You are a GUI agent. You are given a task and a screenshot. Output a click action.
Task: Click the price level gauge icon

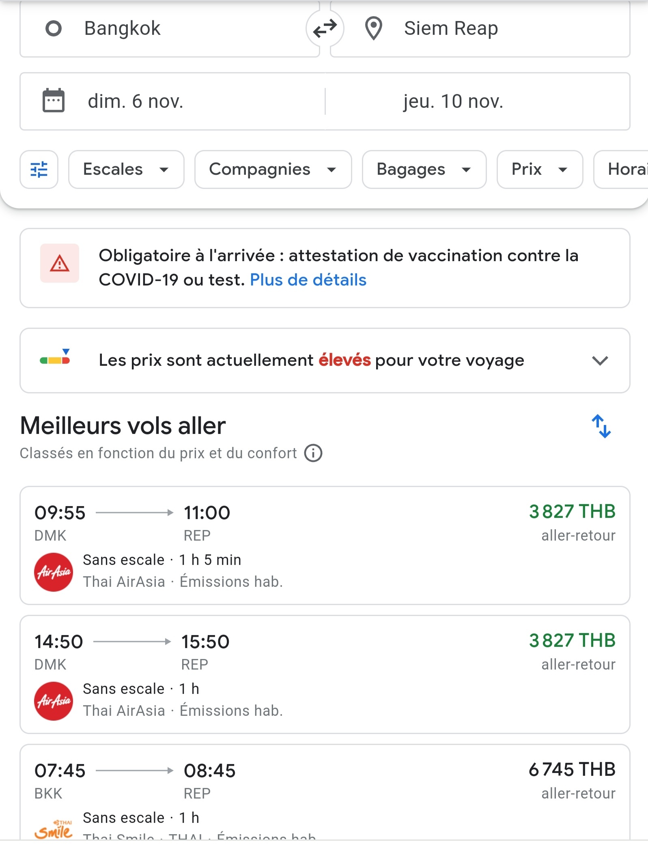55,358
